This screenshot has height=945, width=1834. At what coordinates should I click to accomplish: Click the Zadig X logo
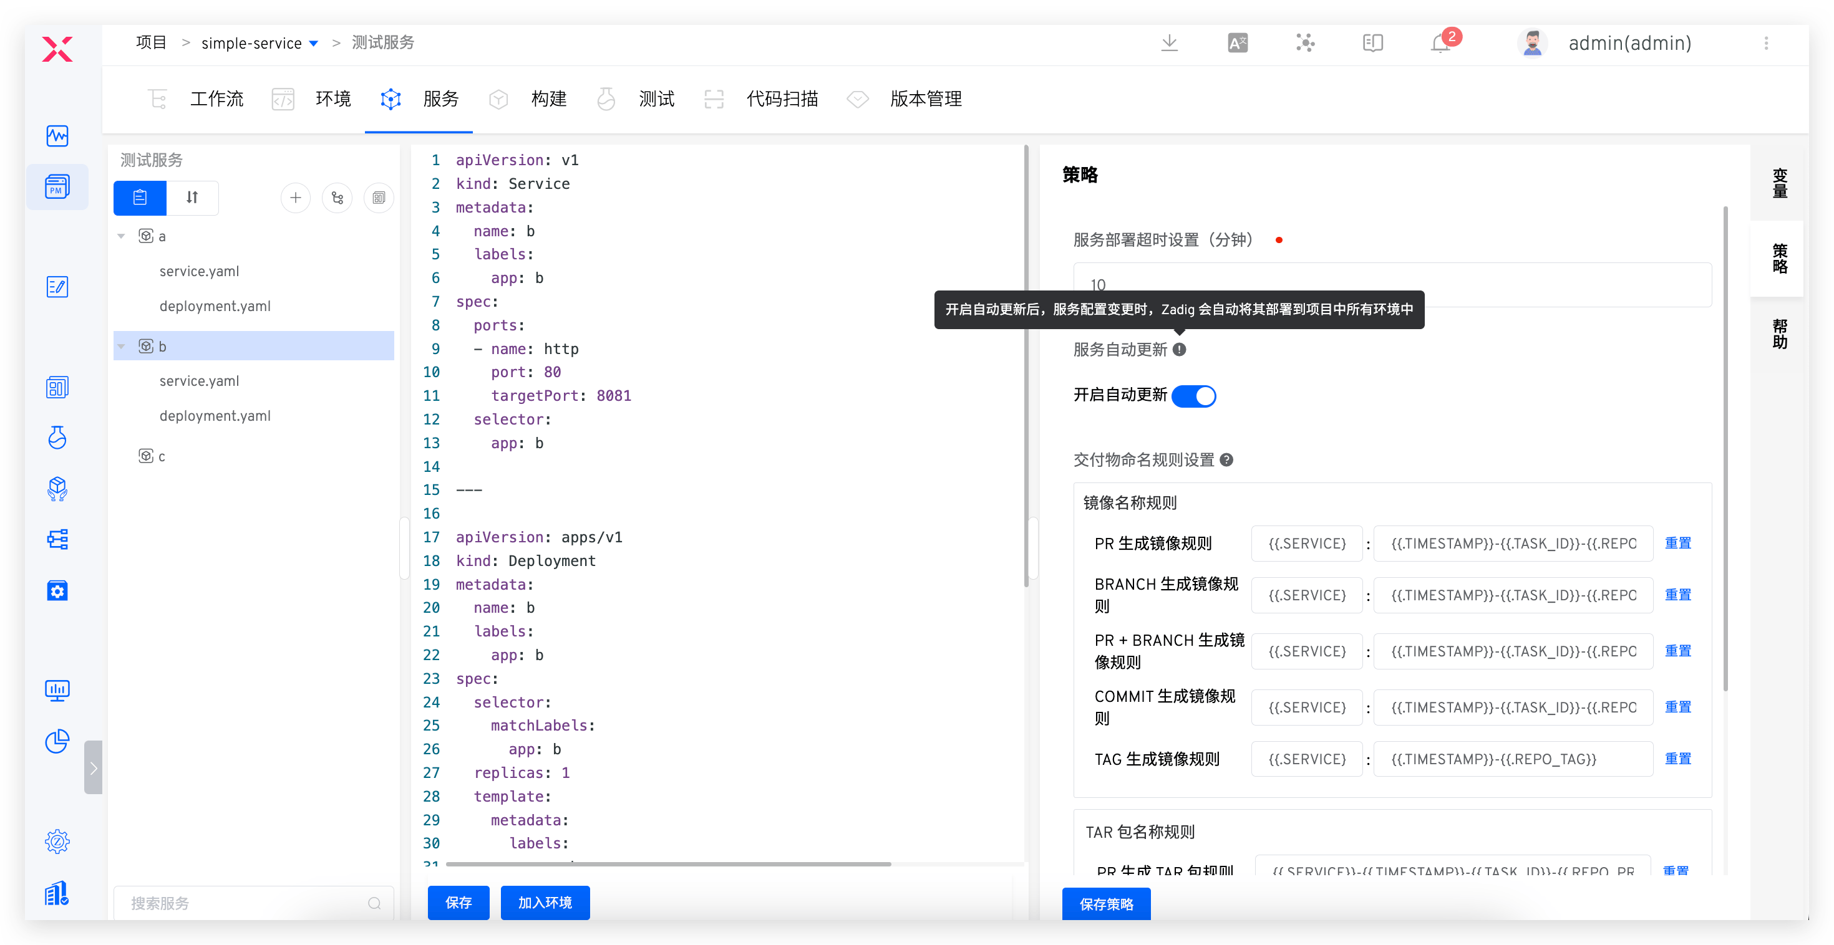(x=57, y=49)
